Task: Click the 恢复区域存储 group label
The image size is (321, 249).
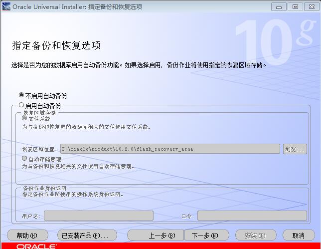Action: click(39, 113)
